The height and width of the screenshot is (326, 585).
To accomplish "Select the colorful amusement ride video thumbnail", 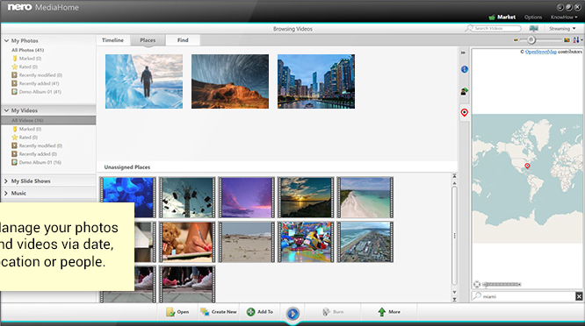I will [x=306, y=242].
